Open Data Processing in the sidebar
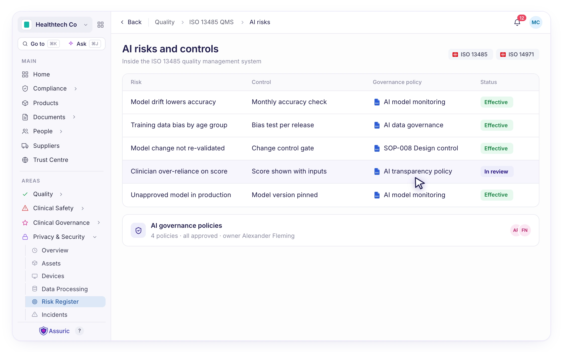Screen dimensions: 563x352 click(65, 289)
